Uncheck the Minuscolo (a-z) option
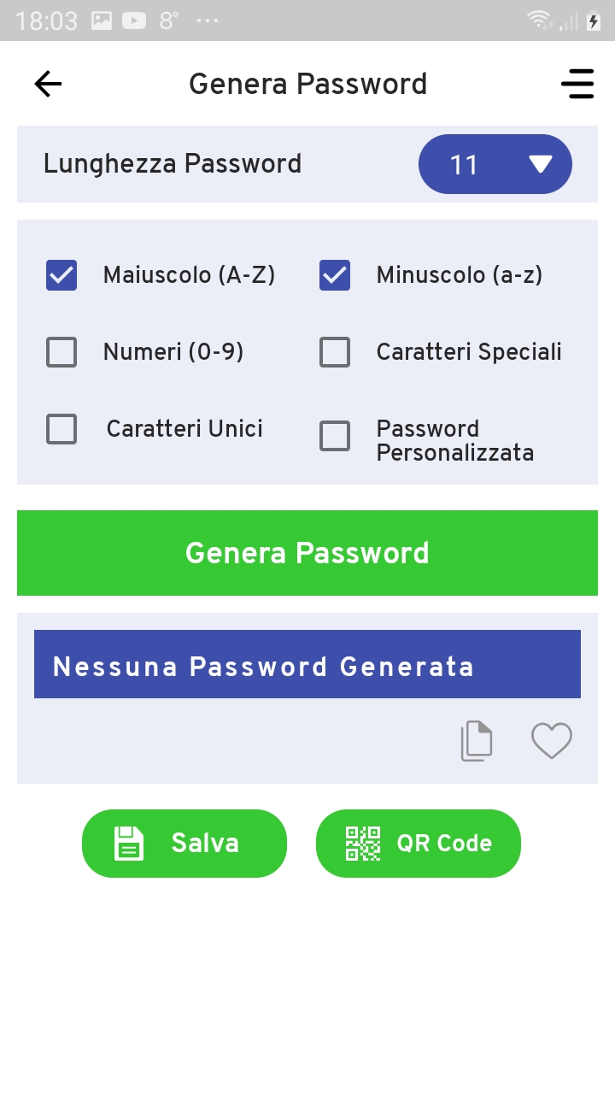Screen dimensions: 615x1094 click(335, 275)
